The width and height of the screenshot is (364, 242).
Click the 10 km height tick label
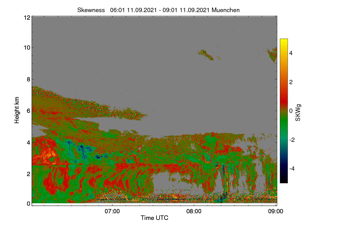(x=27, y=47)
